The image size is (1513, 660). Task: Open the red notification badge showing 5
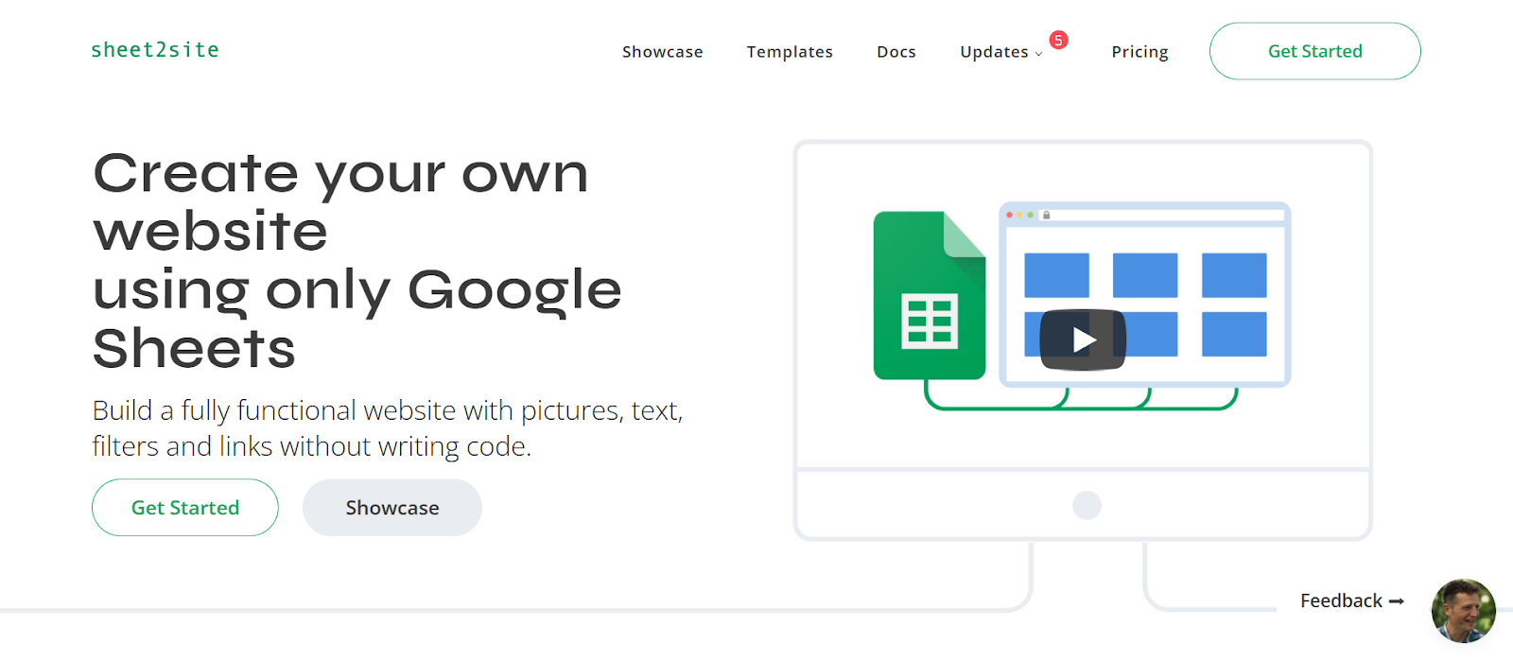1059,40
